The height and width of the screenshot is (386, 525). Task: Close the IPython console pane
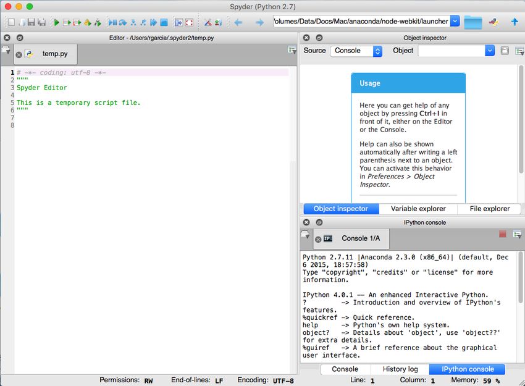click(x=306, y=222)
